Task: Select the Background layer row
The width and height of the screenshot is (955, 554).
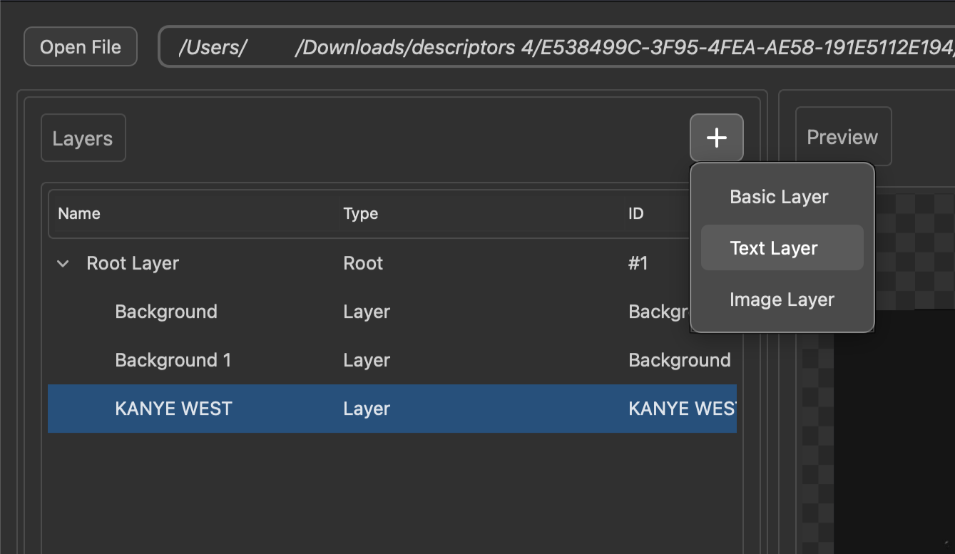Action: point(392,312)
